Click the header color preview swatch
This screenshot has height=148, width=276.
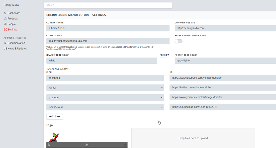coord(163,61)
